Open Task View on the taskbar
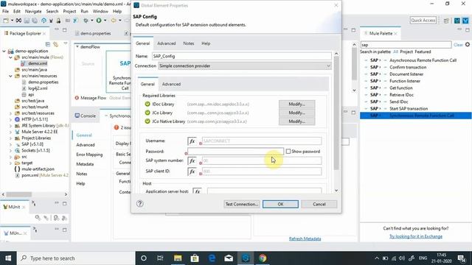Viewport: 472px width, 265px height. coord(160,258)
